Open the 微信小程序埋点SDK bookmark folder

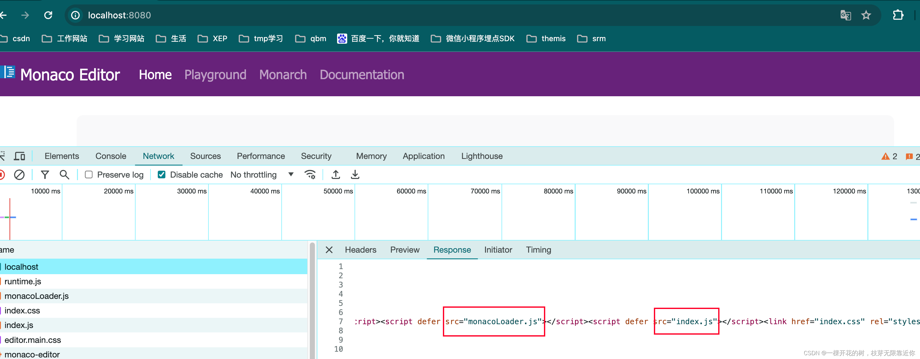472,39
